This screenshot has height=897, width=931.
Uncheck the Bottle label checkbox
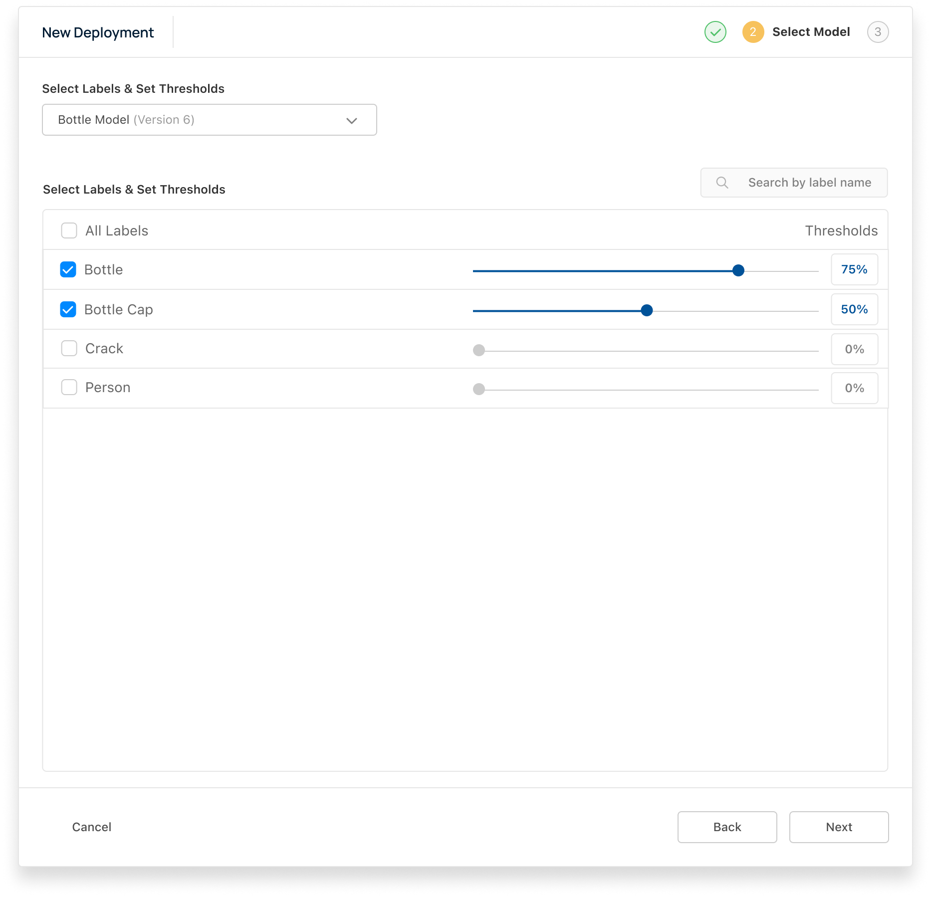68,269
